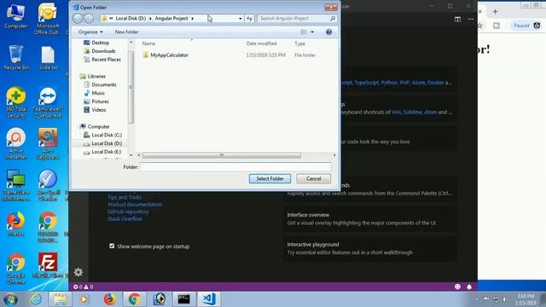Screen dimensions: 546x307
Task: Click the Paused profile button in browser
Action: pyautogui.click(x=526, y=26)
